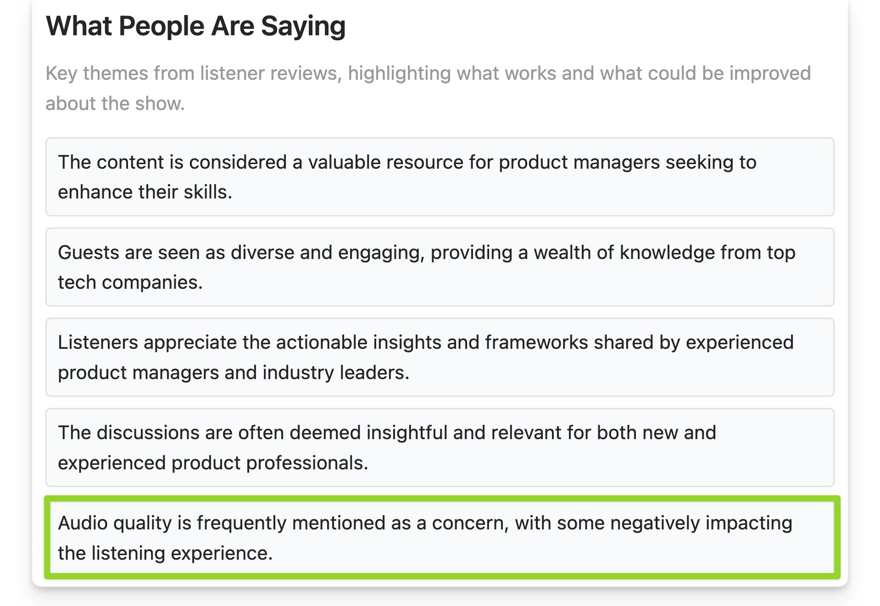Screen dimensions: 880x606
Task: Click the phrase 'about the show.' in subtitle
Action: pyautogui.click(x=115, y=104)
